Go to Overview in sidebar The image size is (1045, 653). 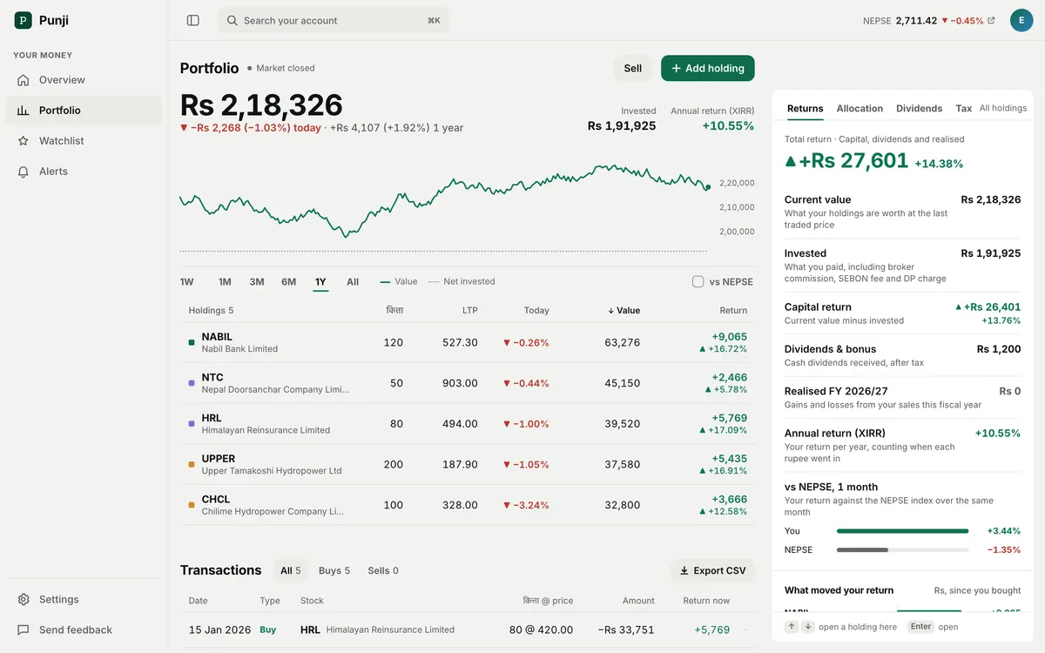tap(84, 80)
